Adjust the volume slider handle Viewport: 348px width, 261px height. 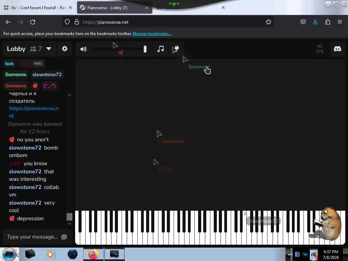[x=145, y=49]
